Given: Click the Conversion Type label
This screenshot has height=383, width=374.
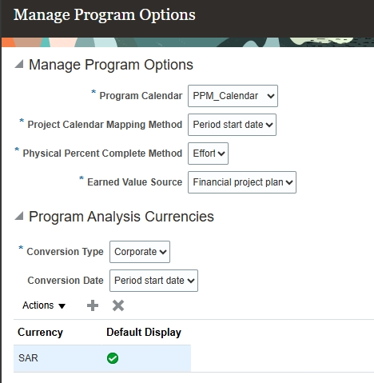Looking at the screenshot, I should click(x=65, y=252).
